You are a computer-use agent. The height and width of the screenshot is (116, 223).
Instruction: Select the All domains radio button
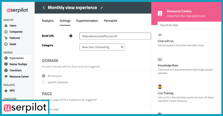44,76
